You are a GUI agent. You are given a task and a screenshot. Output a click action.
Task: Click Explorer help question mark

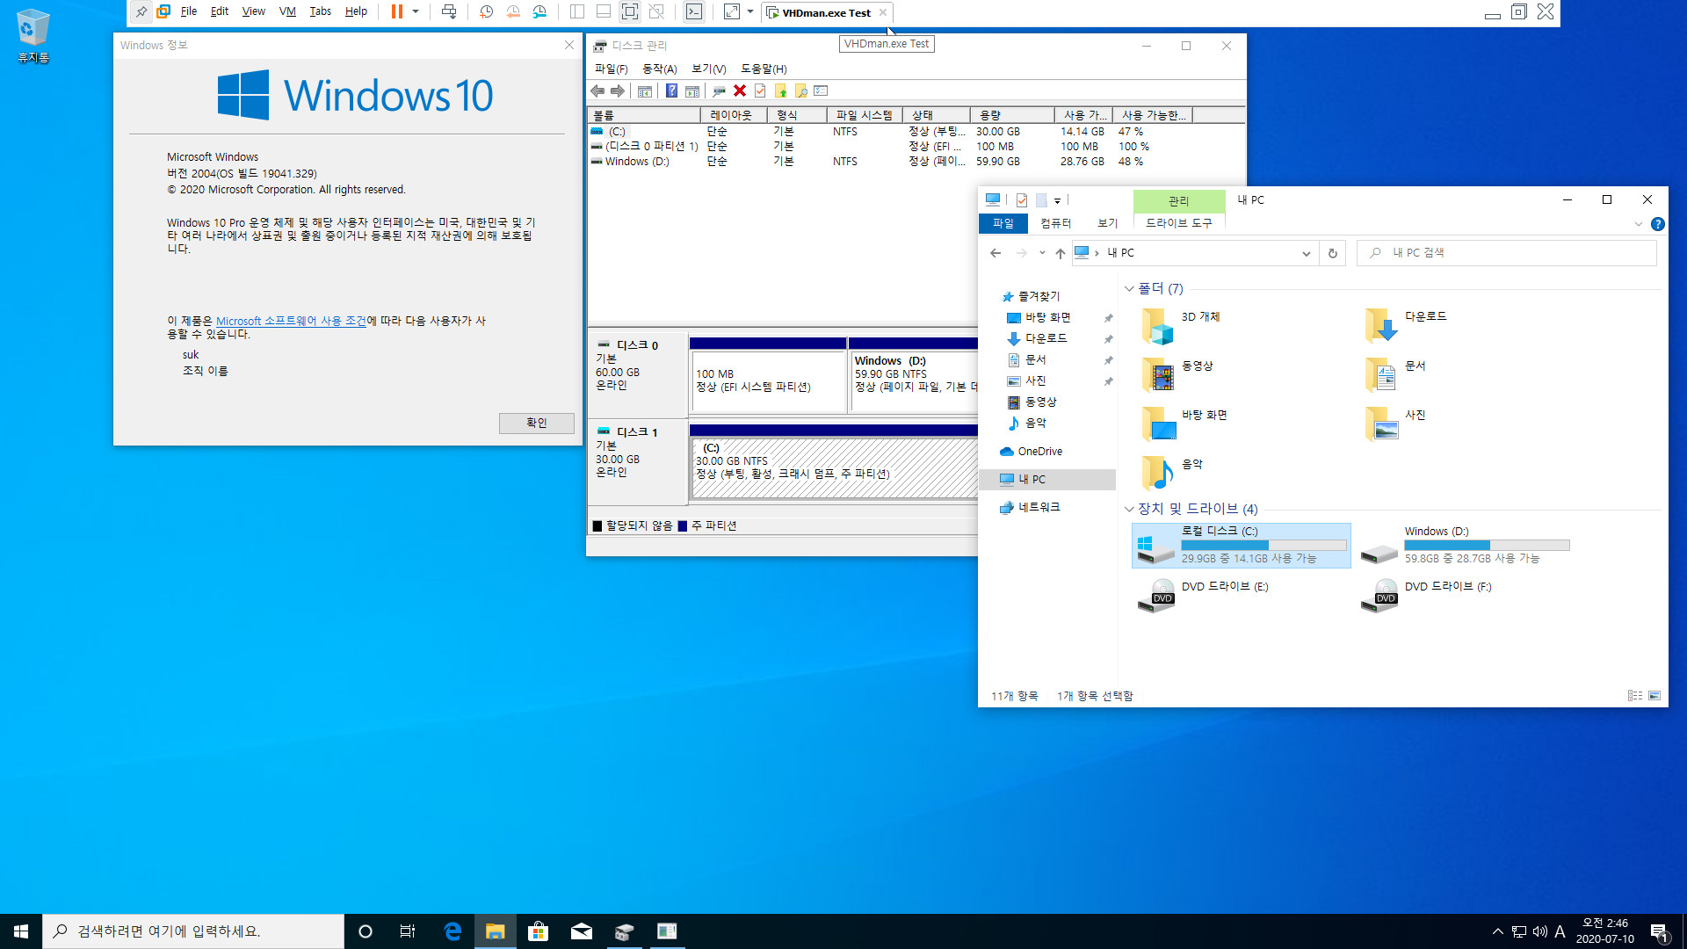coord(1657,224)
